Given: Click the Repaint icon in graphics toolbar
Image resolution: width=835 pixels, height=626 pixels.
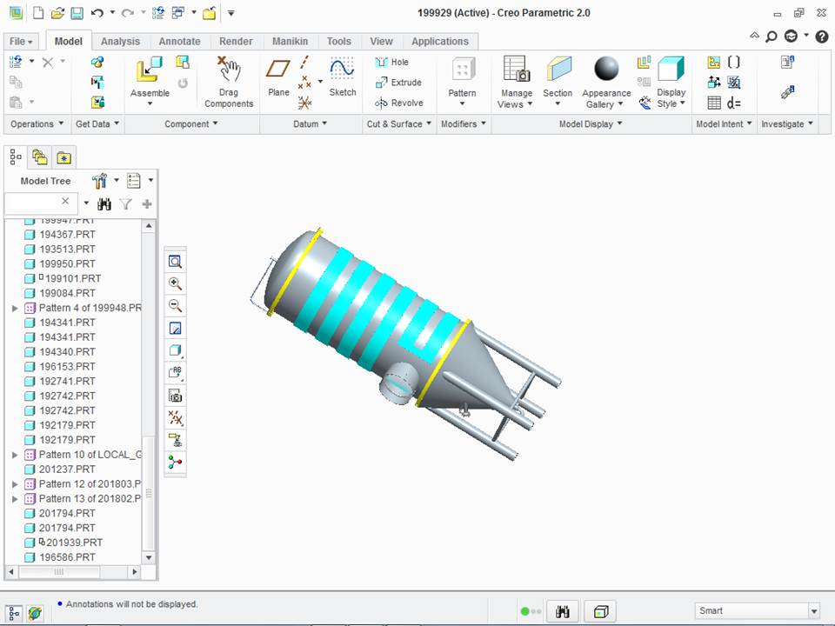Looking at the screenshot, I should [x=175, y=329].
